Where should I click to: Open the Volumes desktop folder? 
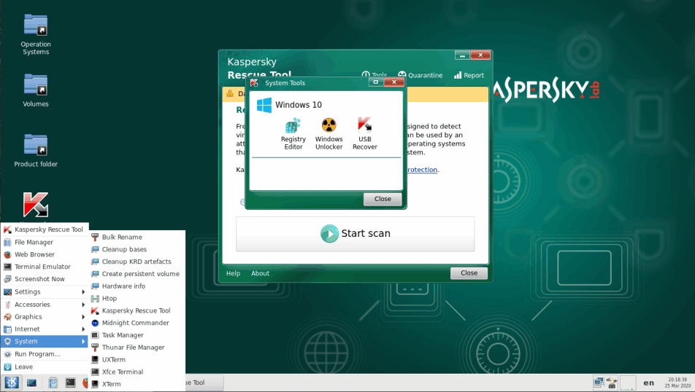tap(36, 90)
